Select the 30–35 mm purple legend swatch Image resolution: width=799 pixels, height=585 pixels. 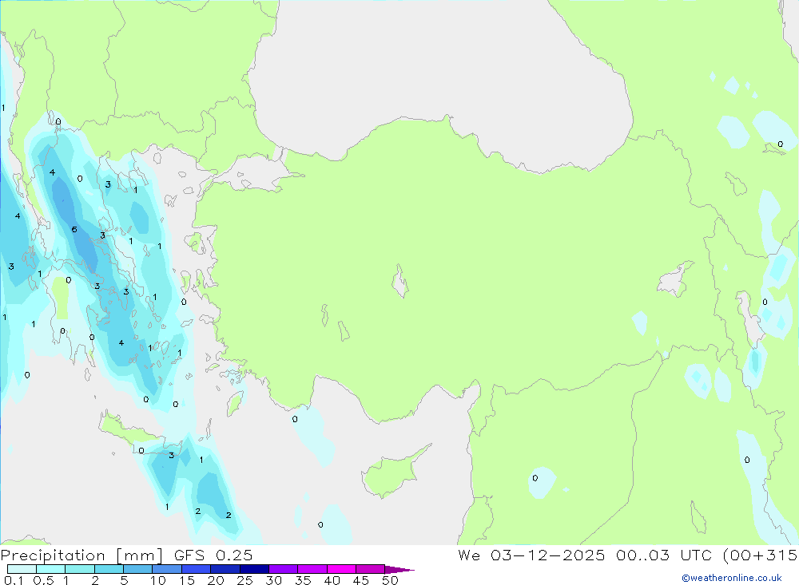(x=283, y=569)
